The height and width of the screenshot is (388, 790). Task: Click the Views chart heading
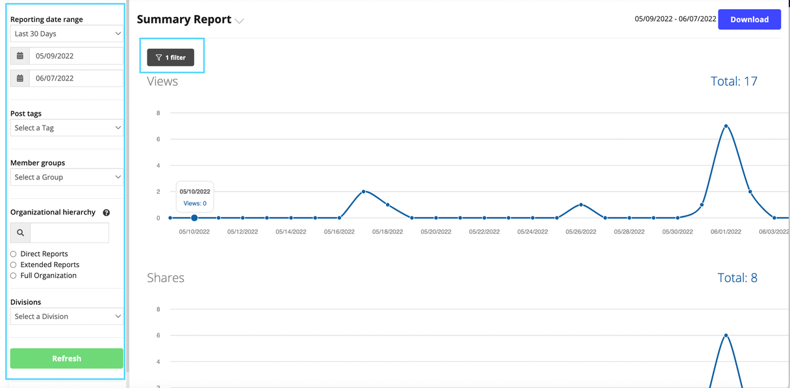pyautogui.click(x=162, y=81)
